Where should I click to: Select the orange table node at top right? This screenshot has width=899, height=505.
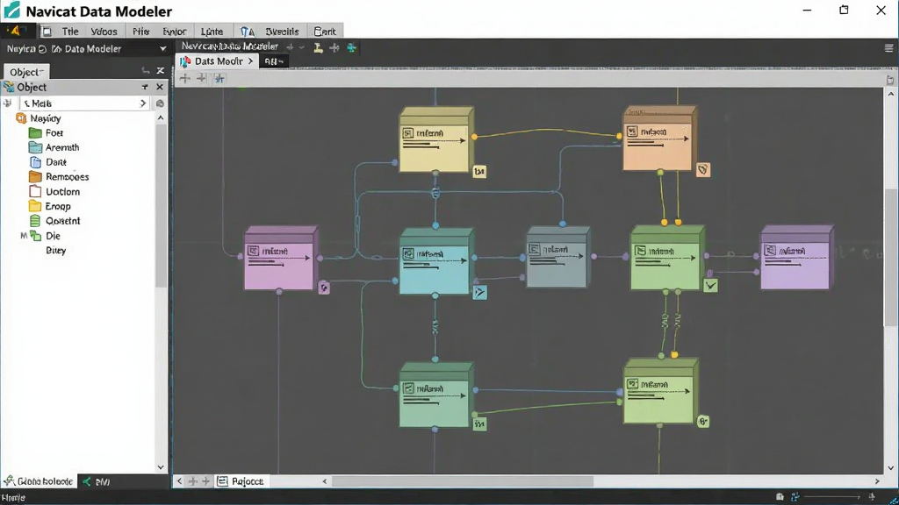[660, 138]
